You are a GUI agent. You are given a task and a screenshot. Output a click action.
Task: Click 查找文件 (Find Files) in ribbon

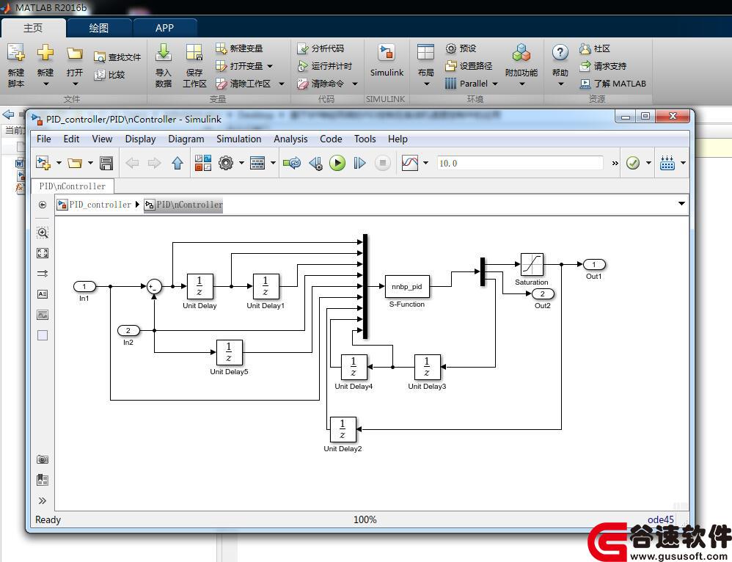117,57
